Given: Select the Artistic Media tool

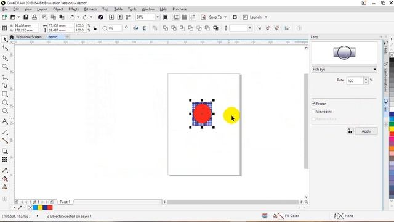Looking at the screenshot, I should pos(4,85).
